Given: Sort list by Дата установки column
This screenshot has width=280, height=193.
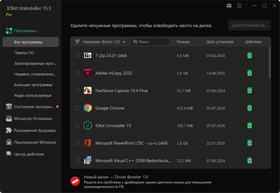Looking at the screenshot, I should pos(220,42).
